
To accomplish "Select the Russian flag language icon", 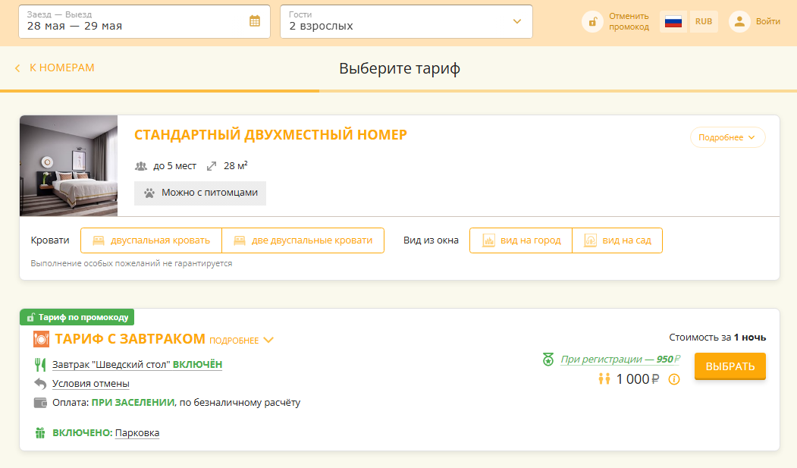I will [x=673, y=21].
